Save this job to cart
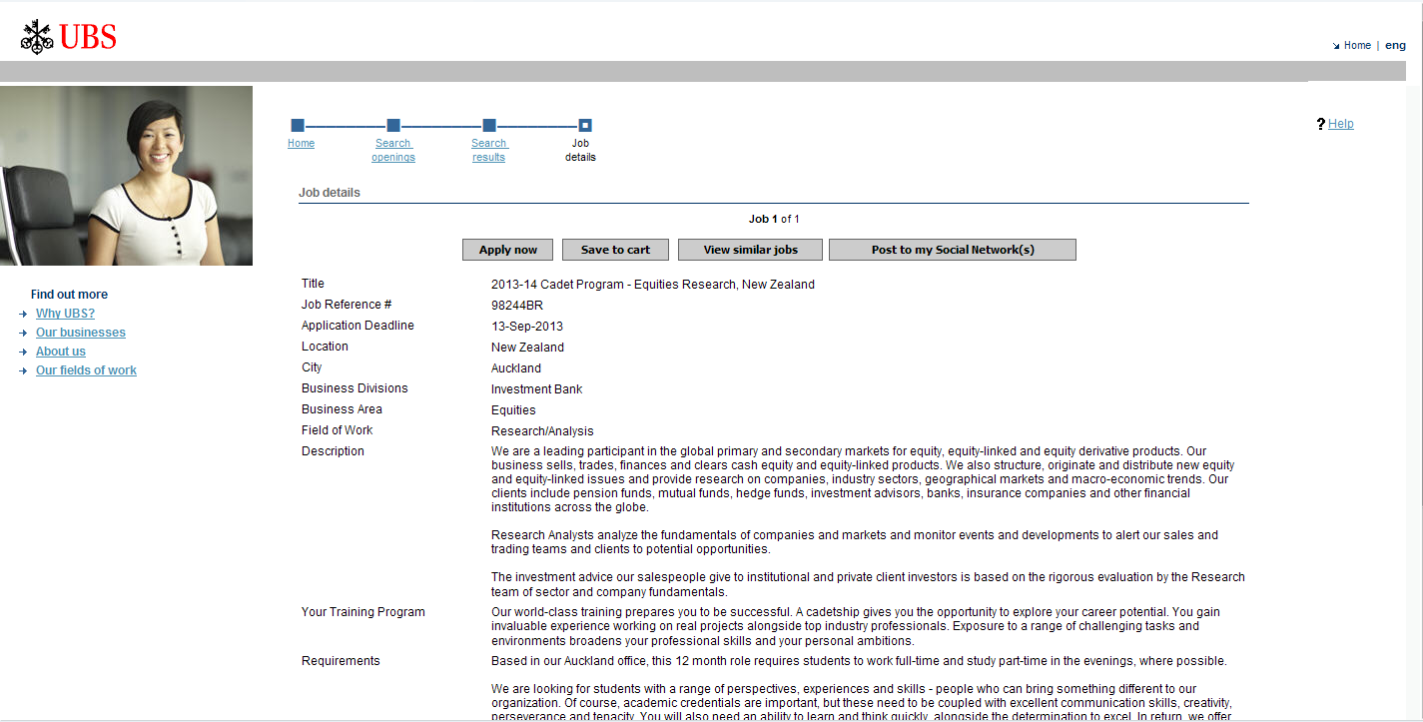 615,250
